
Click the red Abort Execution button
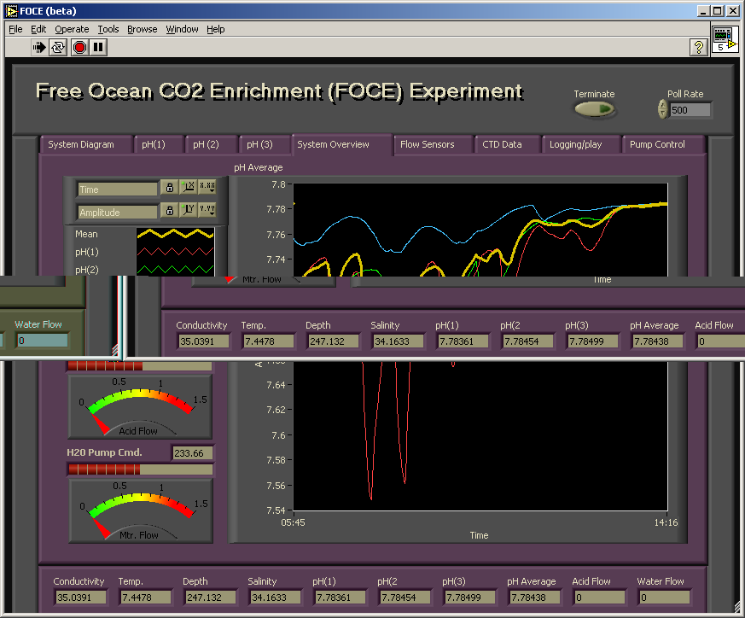point(79,47)
